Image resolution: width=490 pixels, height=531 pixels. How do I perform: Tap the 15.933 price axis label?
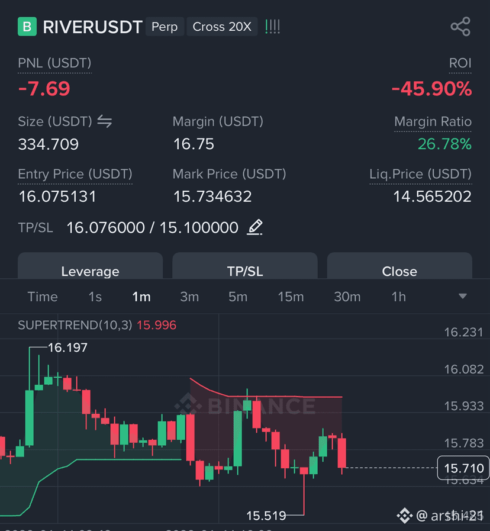(463, 406)
